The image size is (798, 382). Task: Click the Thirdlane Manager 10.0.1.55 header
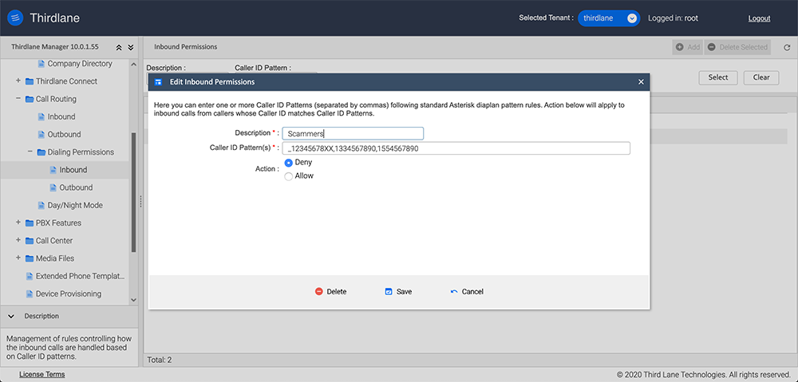tap(54, 47)
